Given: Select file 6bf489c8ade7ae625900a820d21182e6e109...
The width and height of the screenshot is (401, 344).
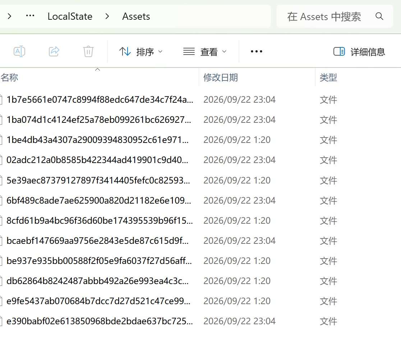Looking at the screenshot, I should point(99,200).
